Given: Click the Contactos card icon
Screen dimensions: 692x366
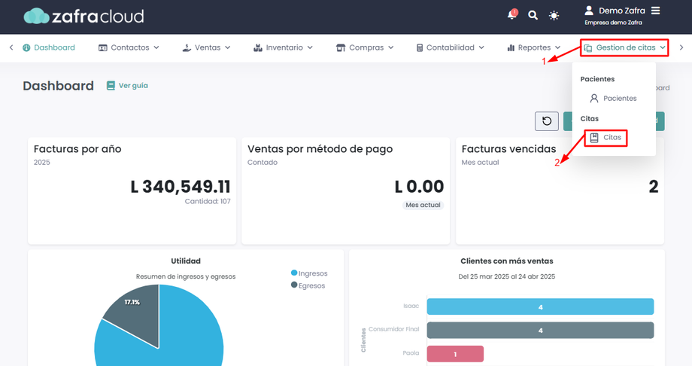Looking at the screenshot, I should pyautogui.click(x=103, y=47).
